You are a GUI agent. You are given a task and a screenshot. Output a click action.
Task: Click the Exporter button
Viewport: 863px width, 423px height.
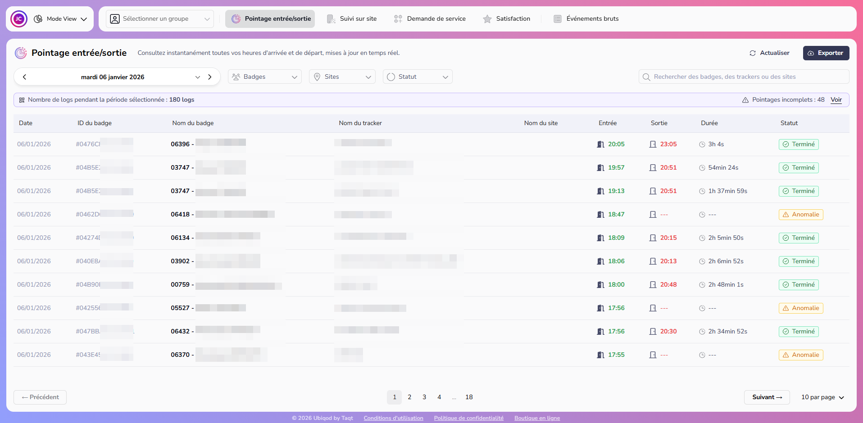[x=826, y=53]
